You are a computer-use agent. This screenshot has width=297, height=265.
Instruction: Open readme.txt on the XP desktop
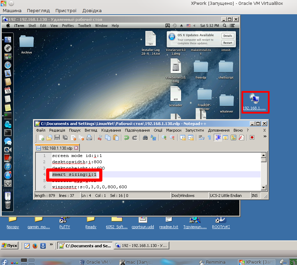pyautogui.click(x=169, y=223)
